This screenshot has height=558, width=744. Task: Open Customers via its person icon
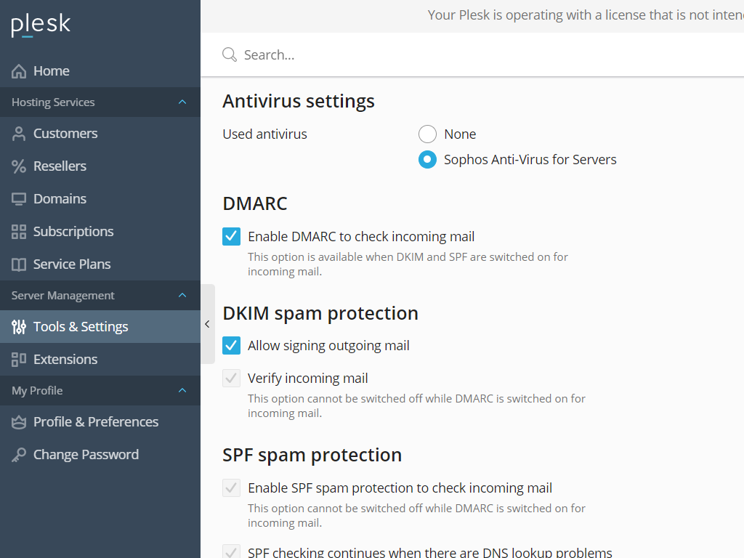19,134
